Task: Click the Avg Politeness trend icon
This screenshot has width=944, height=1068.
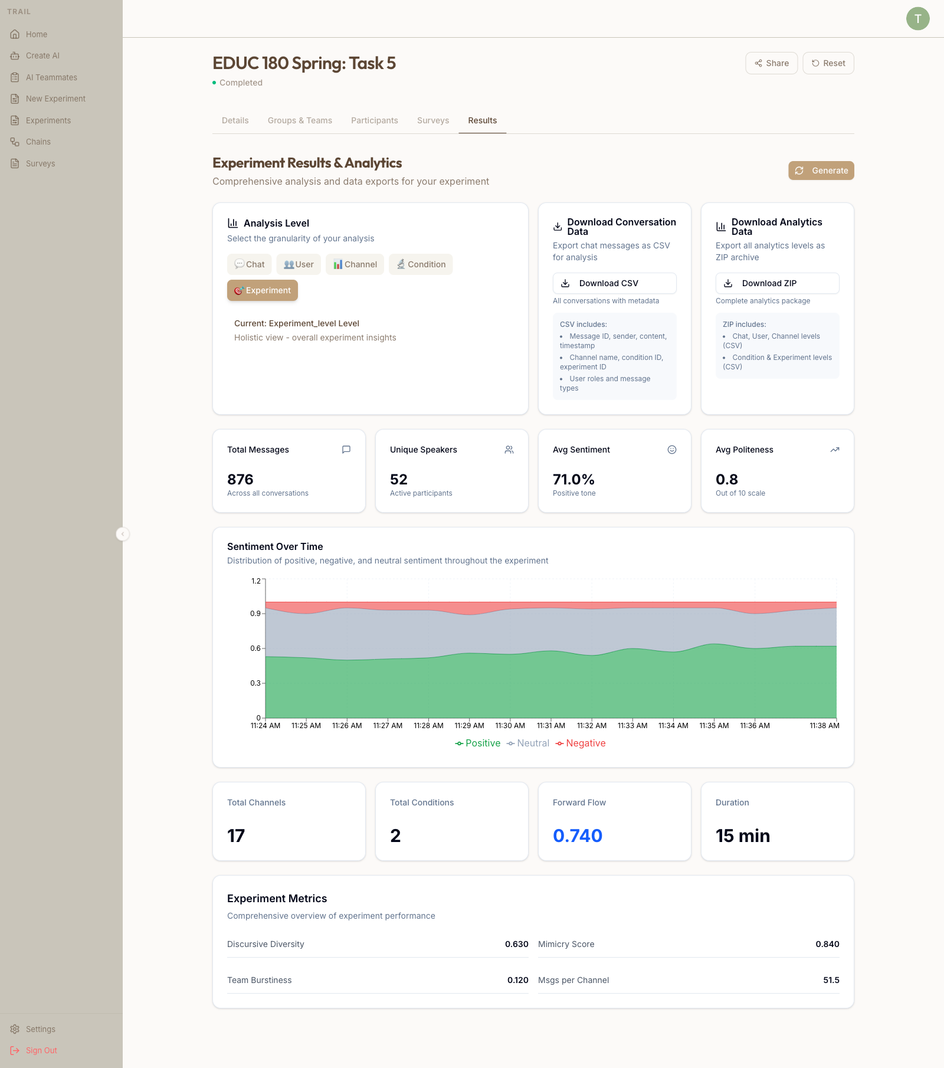Action: pos(835,450)
